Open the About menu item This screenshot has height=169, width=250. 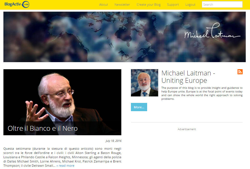tap(103, 5)
